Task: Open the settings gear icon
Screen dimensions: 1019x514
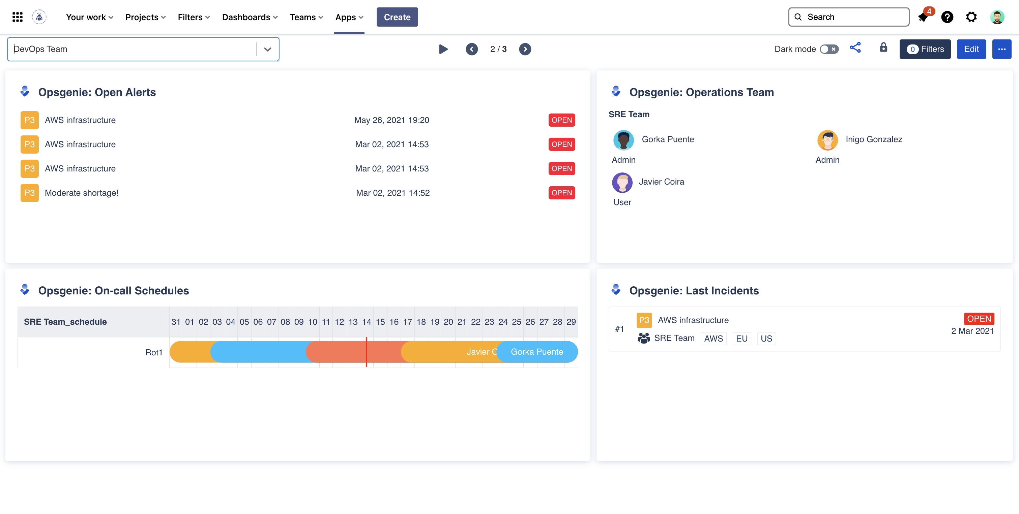Action: click(x=971, y=17)
